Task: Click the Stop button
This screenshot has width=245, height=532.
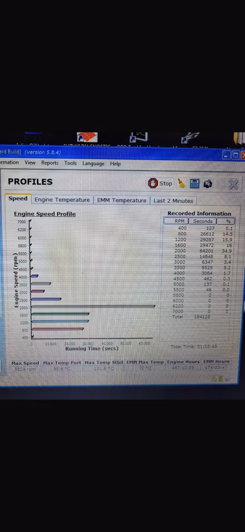Action: [x=161, y=183]
